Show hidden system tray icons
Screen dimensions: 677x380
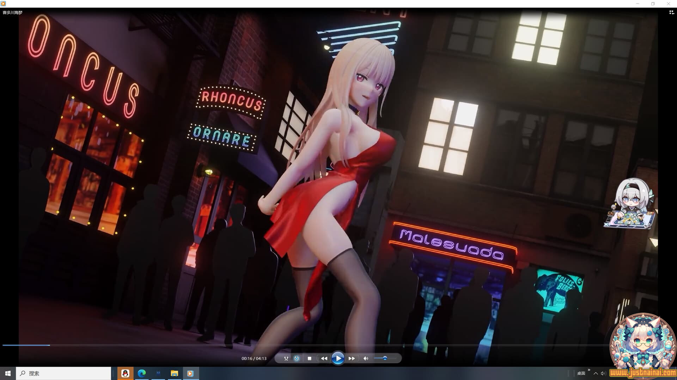click(x=596, y=373)
